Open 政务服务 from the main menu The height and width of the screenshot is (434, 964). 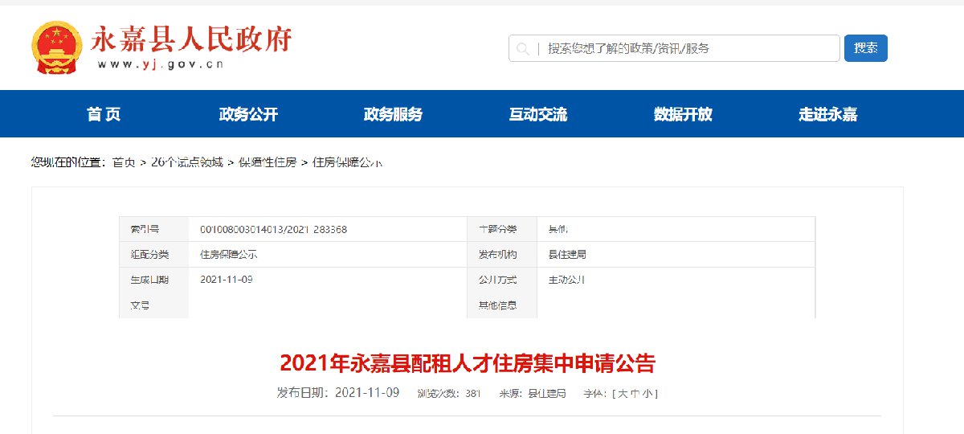tap(393, 114)
